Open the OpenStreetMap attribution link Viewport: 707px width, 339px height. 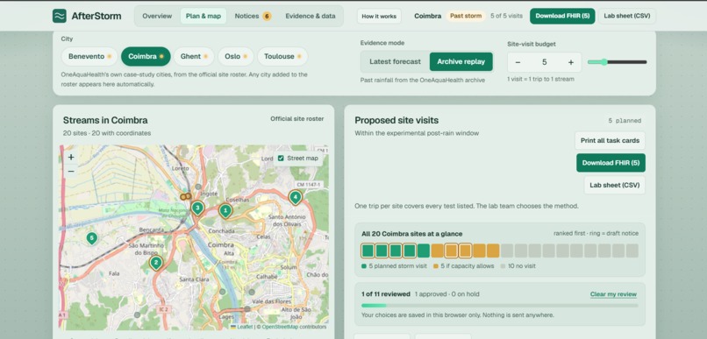point(280,327)
